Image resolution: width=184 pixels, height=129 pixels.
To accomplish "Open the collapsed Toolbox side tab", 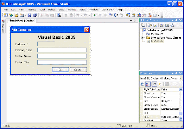I will click(3, 26).
